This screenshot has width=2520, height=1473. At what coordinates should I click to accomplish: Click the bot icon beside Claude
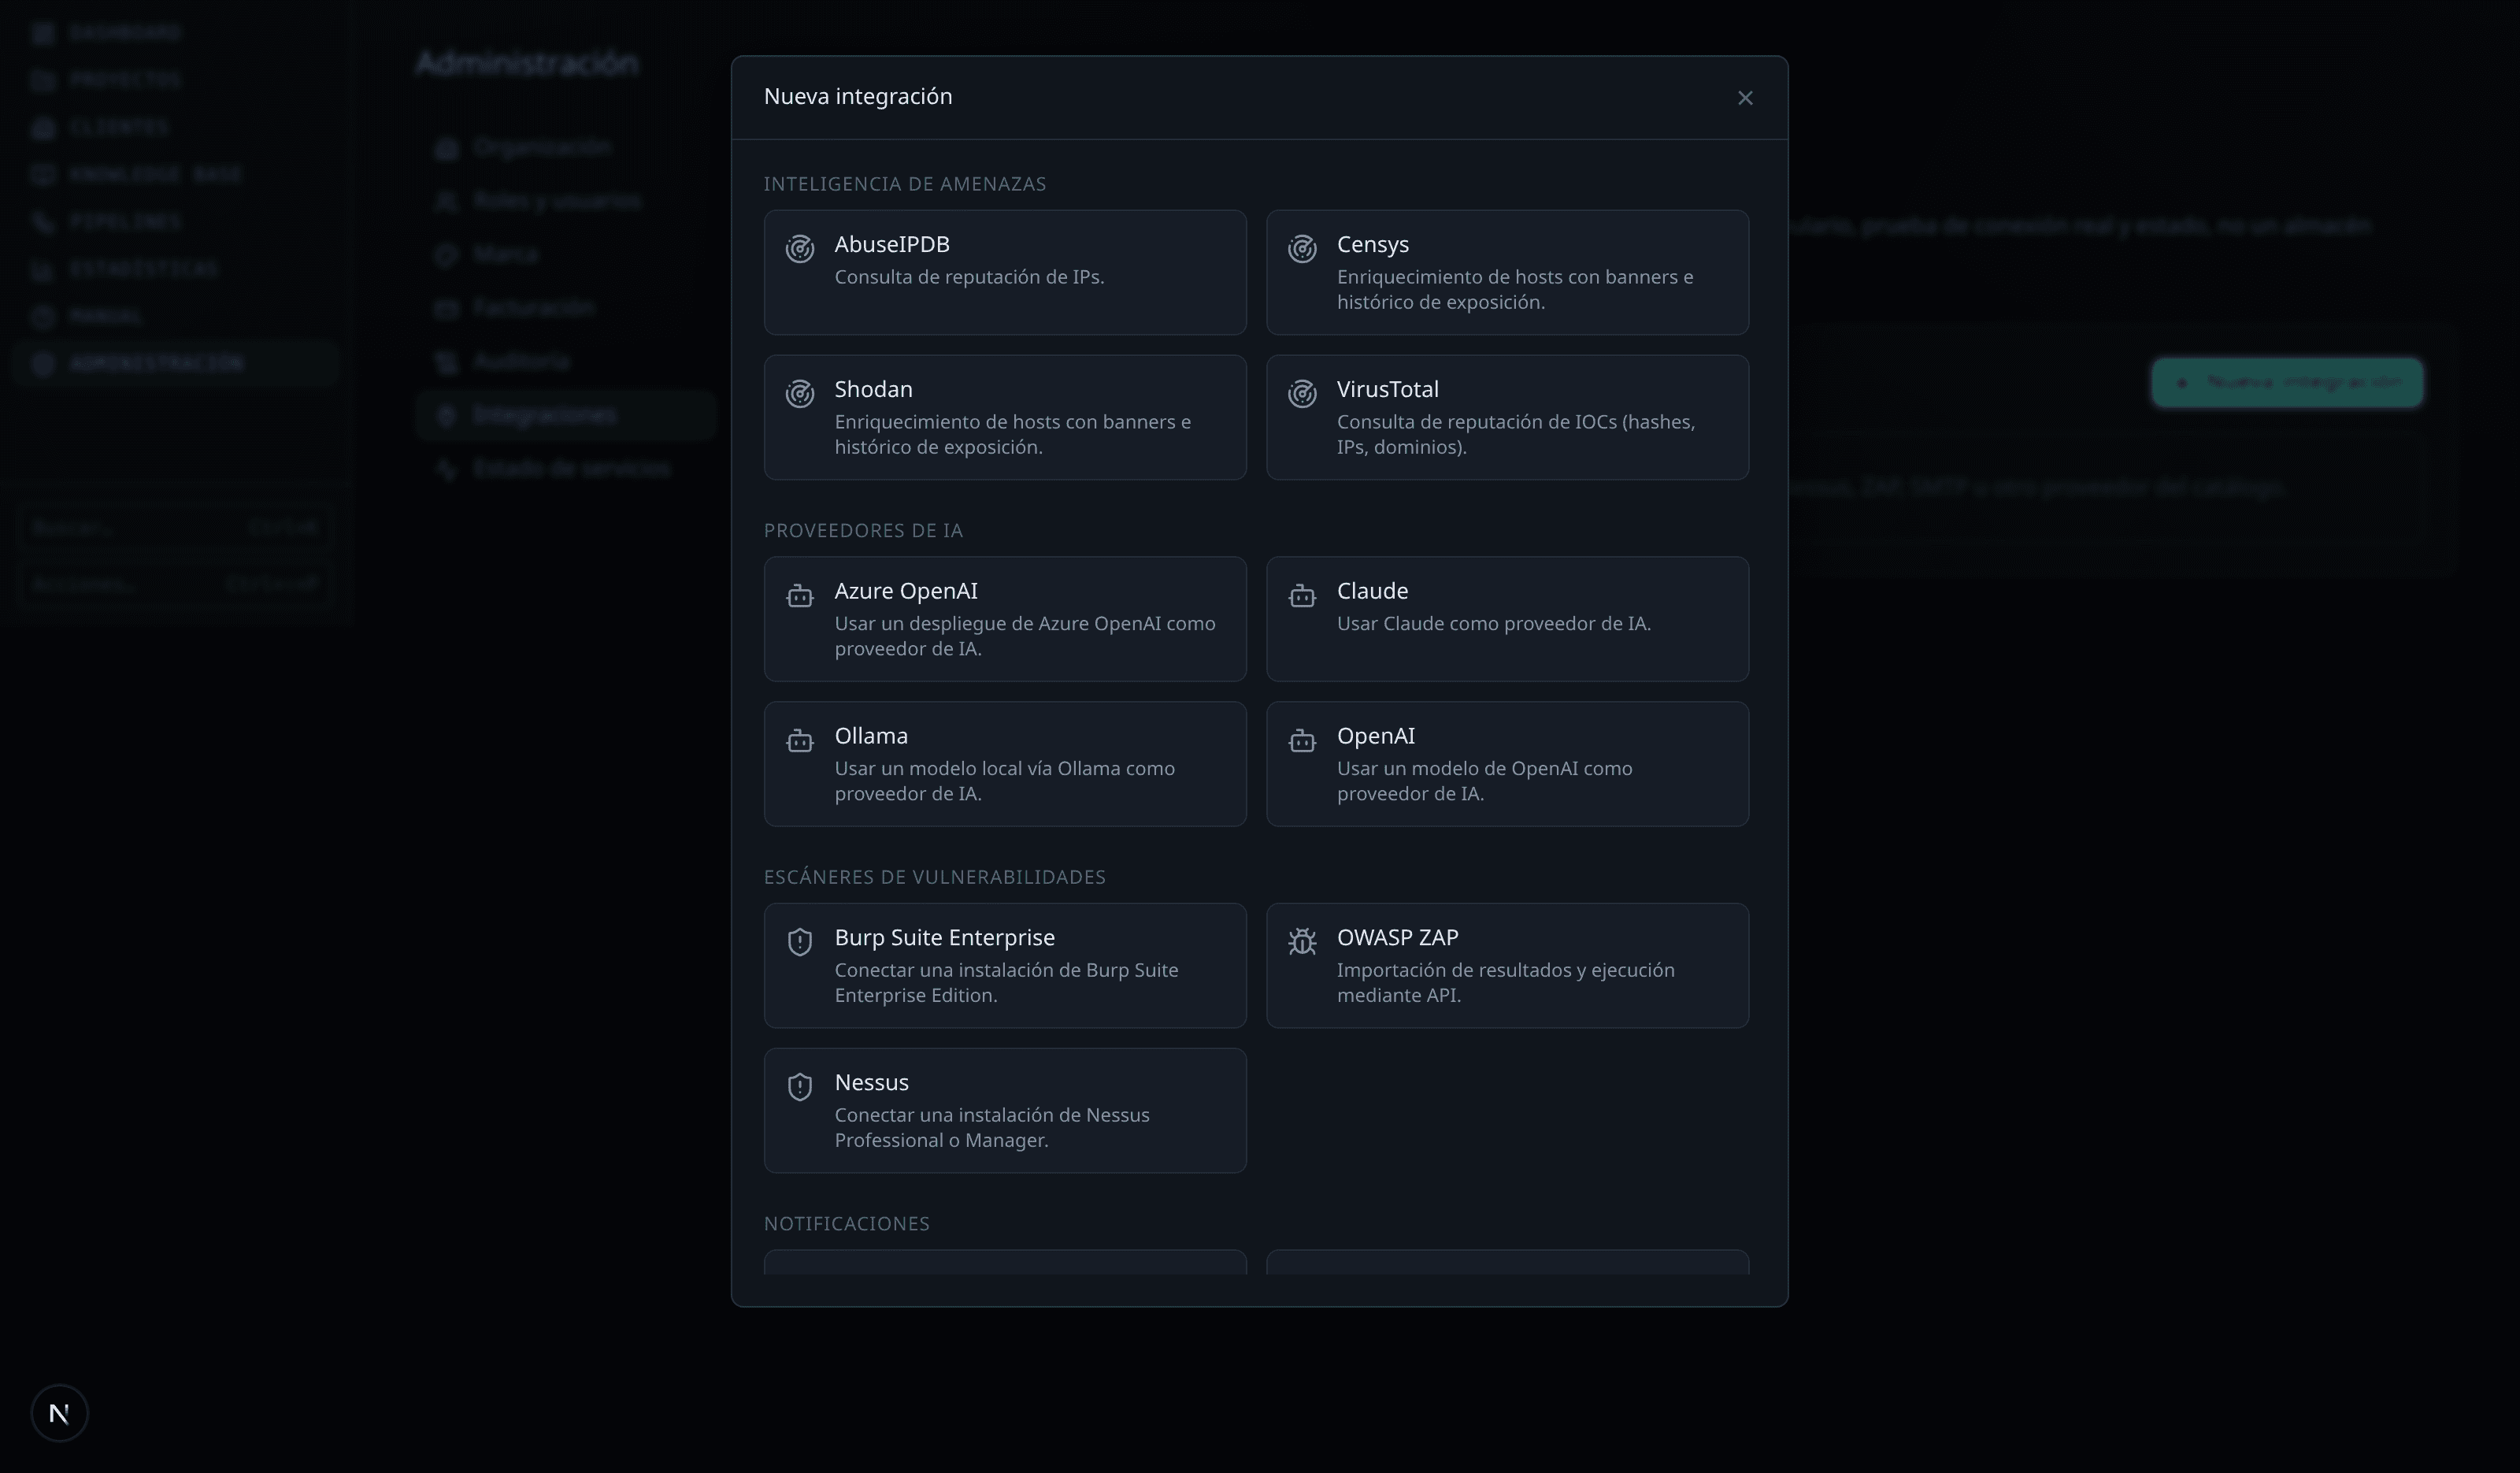tap(1302, 596)
